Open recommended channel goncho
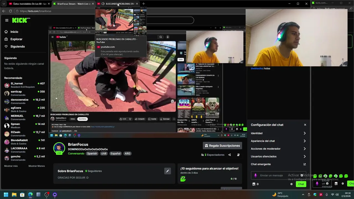This screenshot has width=354, height=199. tap(24, 158)
